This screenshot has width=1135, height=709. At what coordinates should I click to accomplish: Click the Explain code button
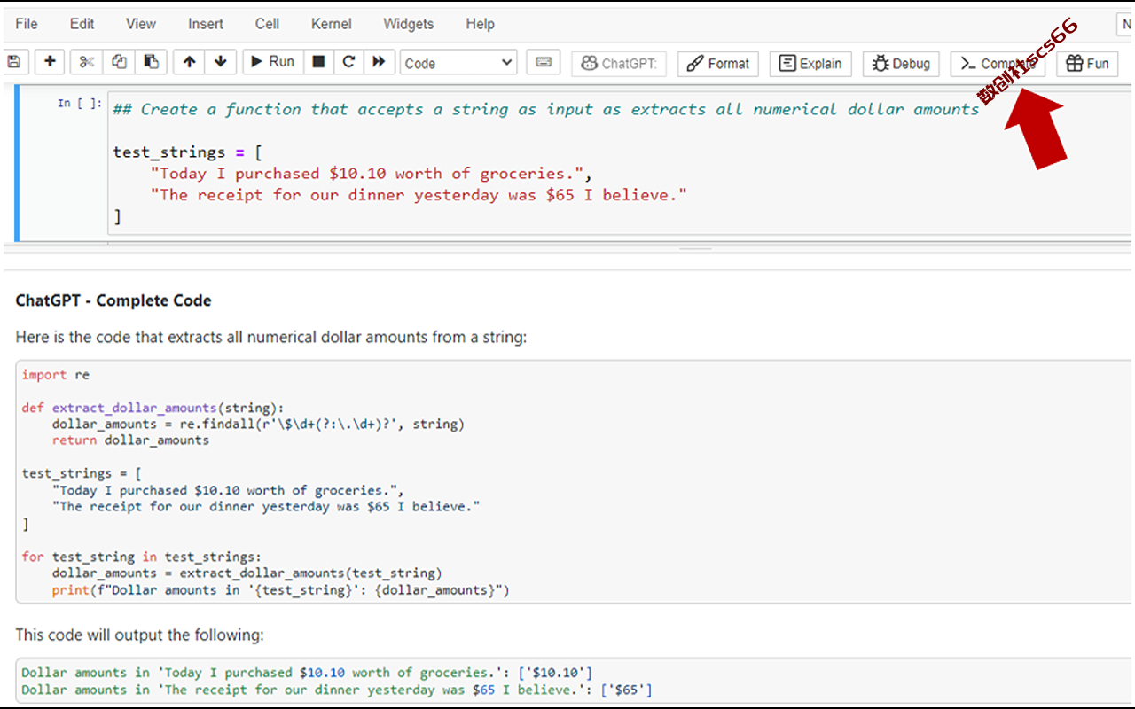[x=810, y=64]
